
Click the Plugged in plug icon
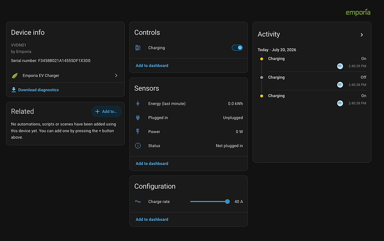click(138, 117)
